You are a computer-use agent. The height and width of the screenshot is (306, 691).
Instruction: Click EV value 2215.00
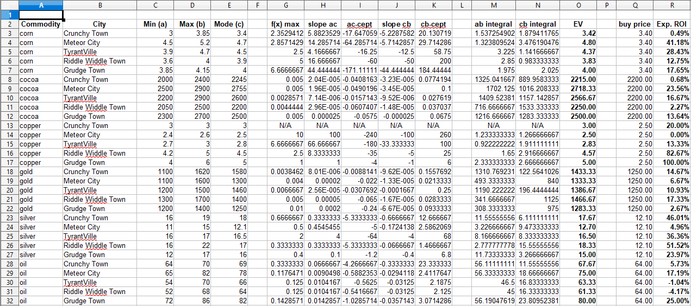[x=578, y=79]
